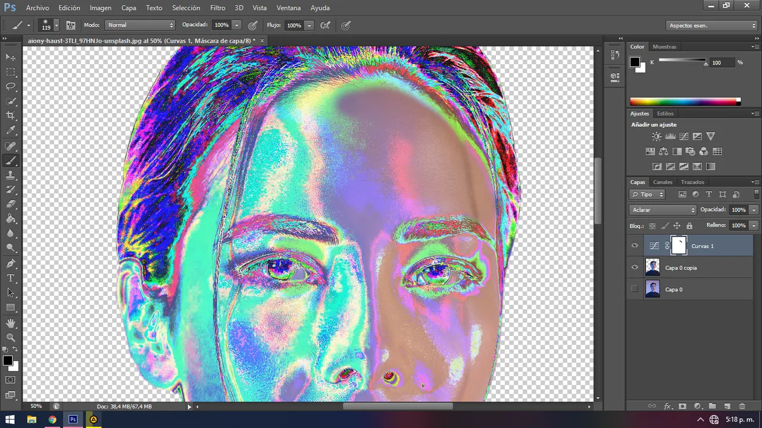
Task: Switch to the Muestras tab
Action: (664, 46)
